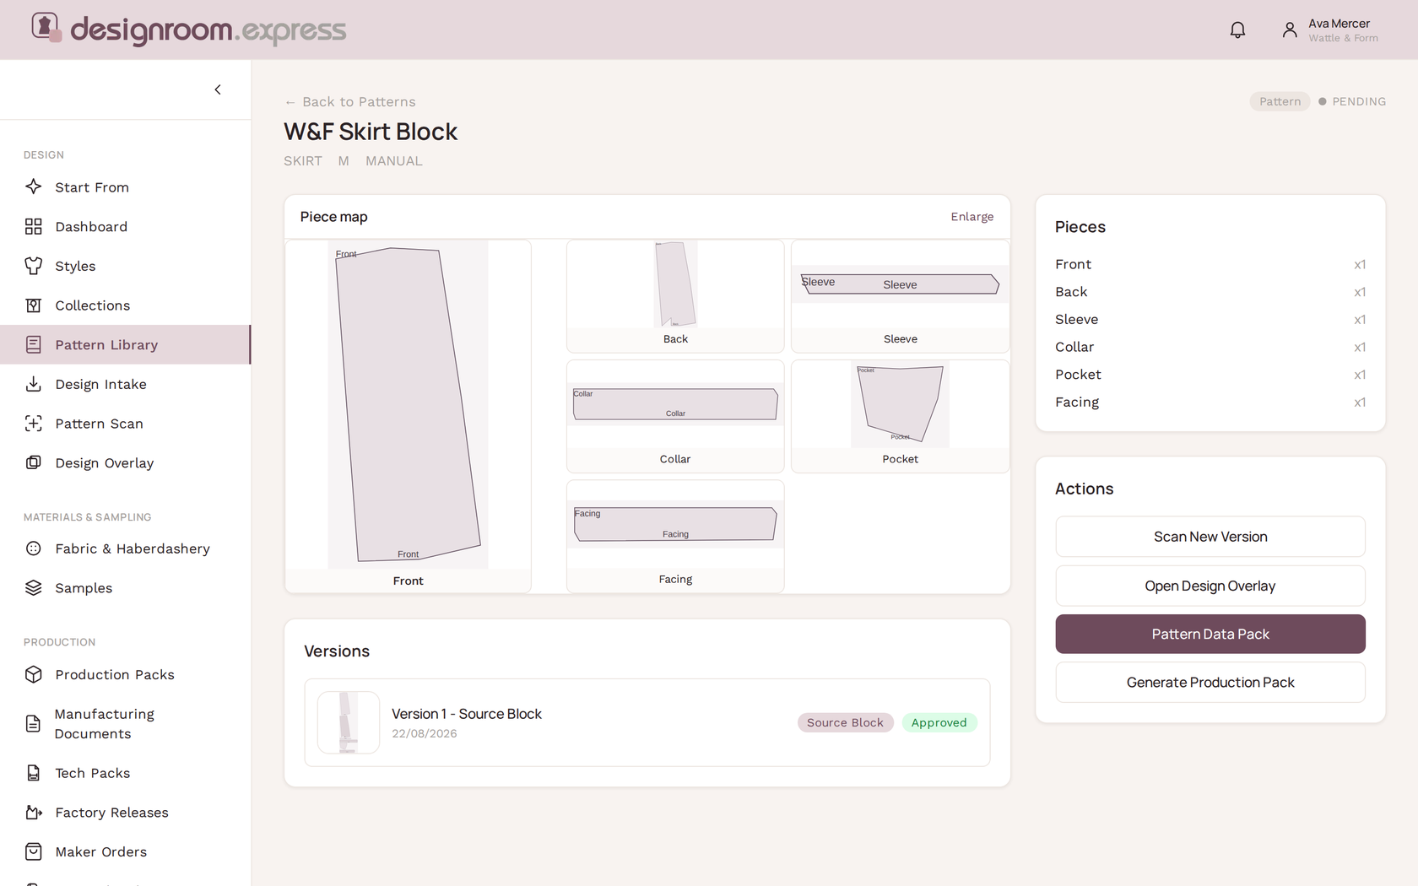Go back to Patterns

pyautogui.click(x=350, y=102)
